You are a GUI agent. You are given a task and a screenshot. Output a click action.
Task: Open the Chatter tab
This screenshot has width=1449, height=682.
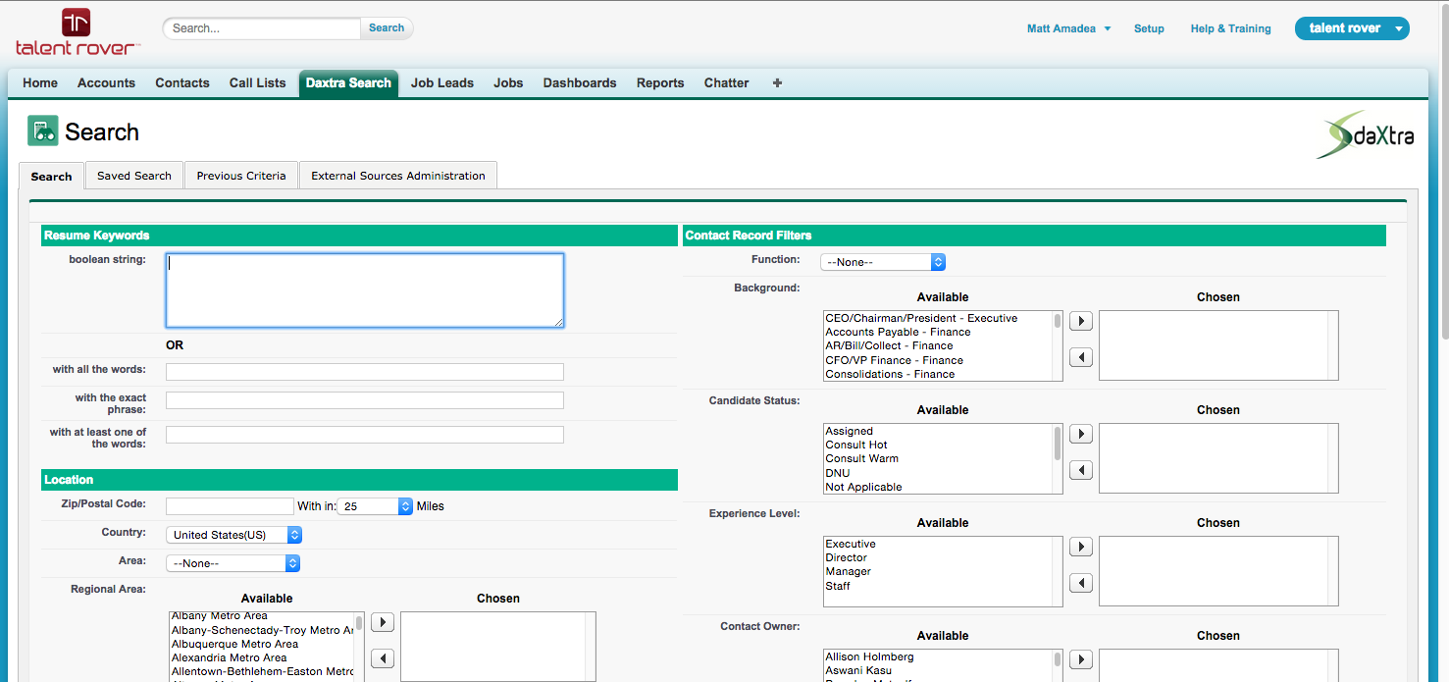[727, 83]
